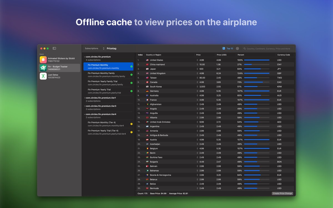Screen dimensions: 333x208
Task: Click the Japan flag icon
Action: coord(147,69)
